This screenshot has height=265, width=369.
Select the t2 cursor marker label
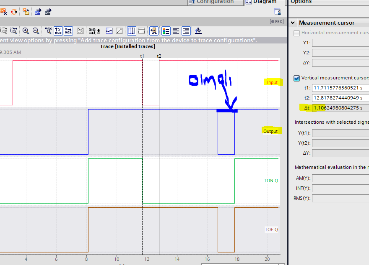point(159,56)
